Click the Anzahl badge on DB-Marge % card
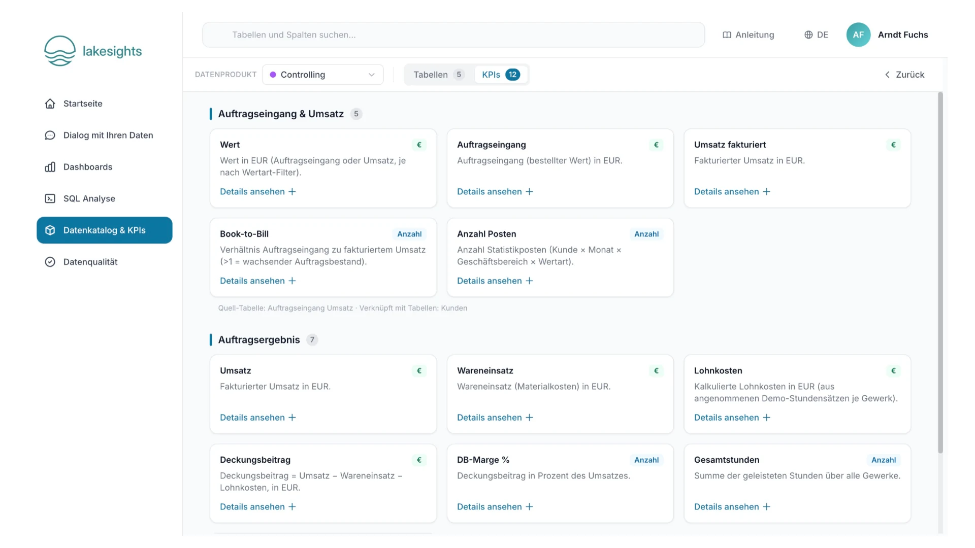 [646, 460]
